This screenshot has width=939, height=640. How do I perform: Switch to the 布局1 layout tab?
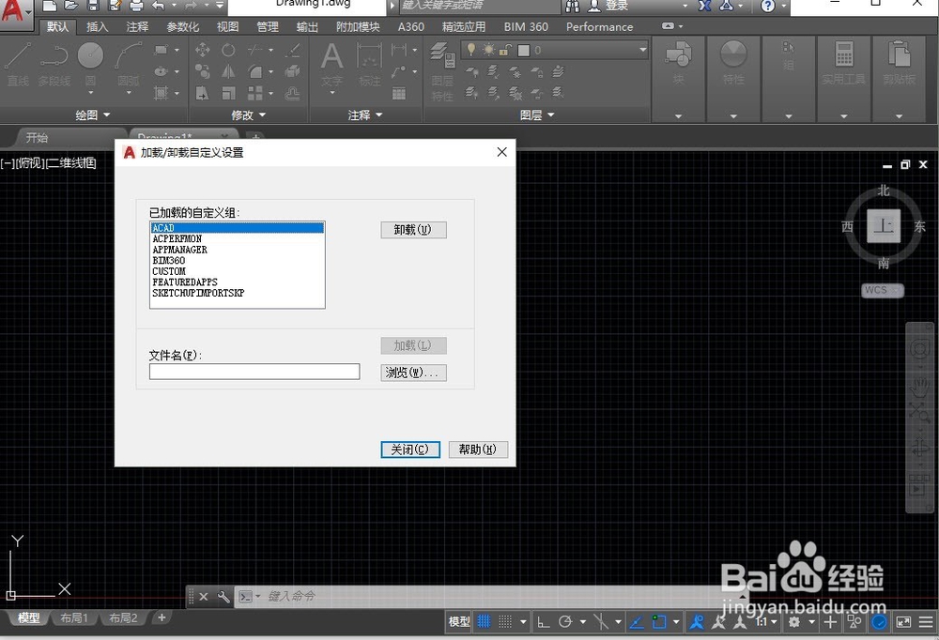[73, 617]
